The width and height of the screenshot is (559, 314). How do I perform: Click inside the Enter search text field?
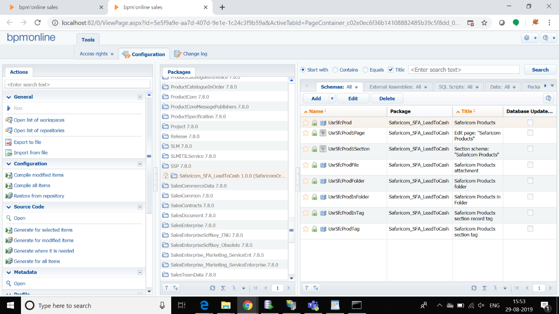click(464, 69)
